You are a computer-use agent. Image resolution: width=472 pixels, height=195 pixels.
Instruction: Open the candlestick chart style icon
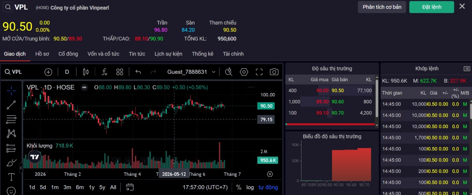pyautogui.click(x=85, y=72)
